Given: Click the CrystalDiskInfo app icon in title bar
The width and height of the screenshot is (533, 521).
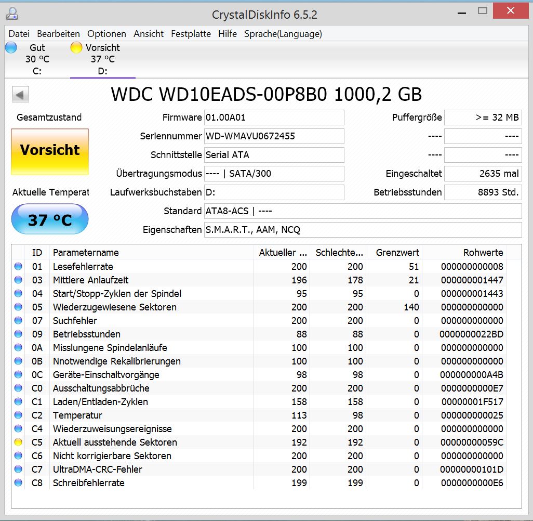Looking at the screenshot, I should (x=12, y=14).
